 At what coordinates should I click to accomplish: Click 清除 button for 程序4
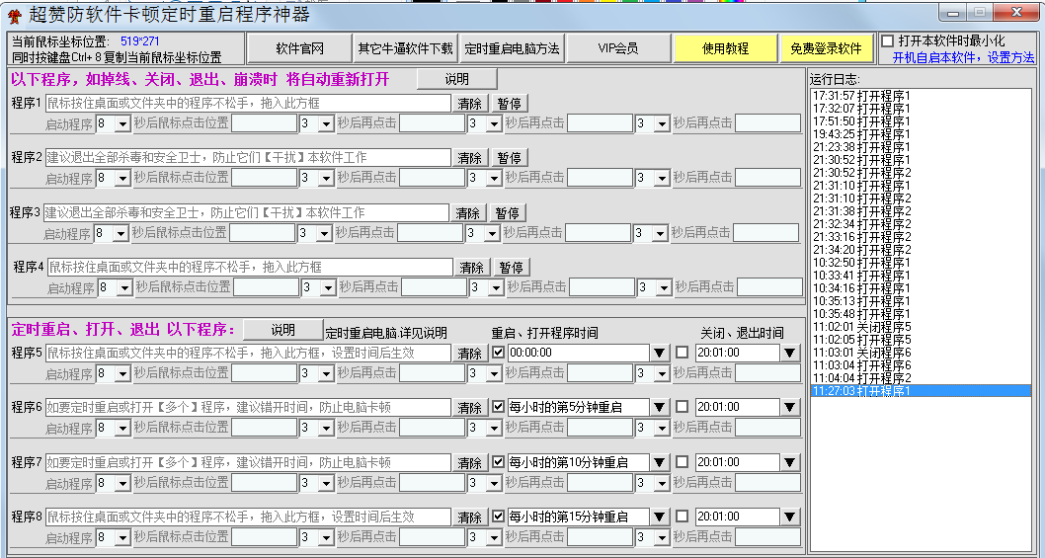[x=472, y=268]
